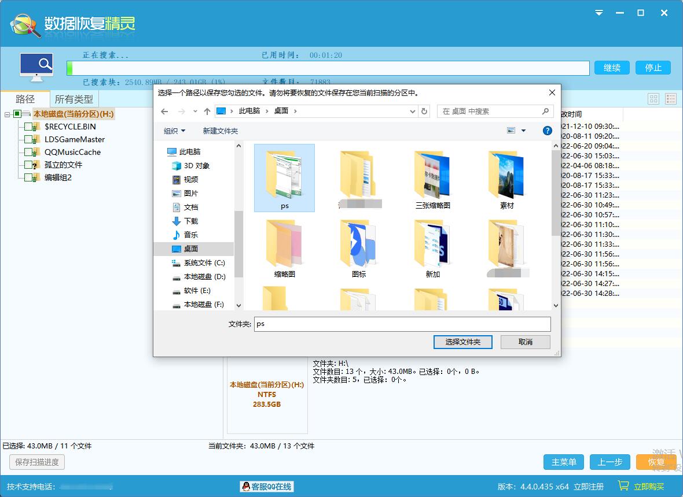The image size is (683, 497).
Task: Go up one folder level
Action: (207, 112)
